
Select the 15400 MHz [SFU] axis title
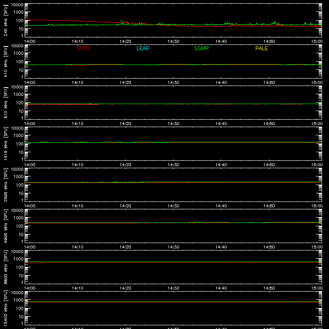(5, 308)
